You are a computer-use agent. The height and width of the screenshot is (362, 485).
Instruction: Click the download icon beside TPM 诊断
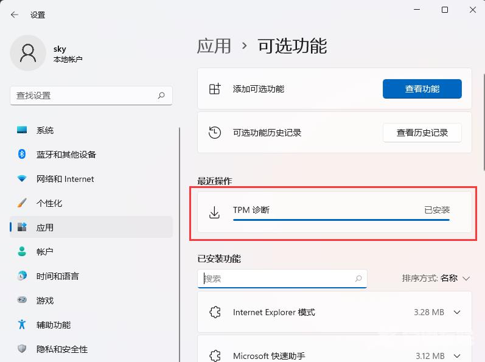[214, 212]
